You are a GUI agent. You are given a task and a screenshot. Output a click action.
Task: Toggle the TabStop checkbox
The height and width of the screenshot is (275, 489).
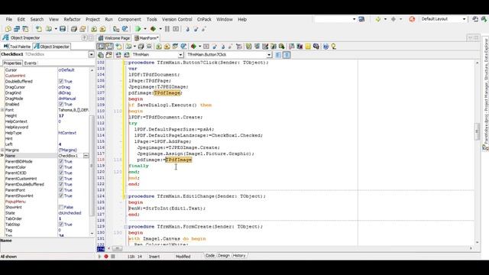61,224
